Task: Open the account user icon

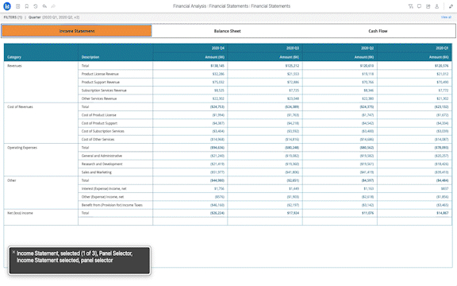Action: tap(437, 6)
